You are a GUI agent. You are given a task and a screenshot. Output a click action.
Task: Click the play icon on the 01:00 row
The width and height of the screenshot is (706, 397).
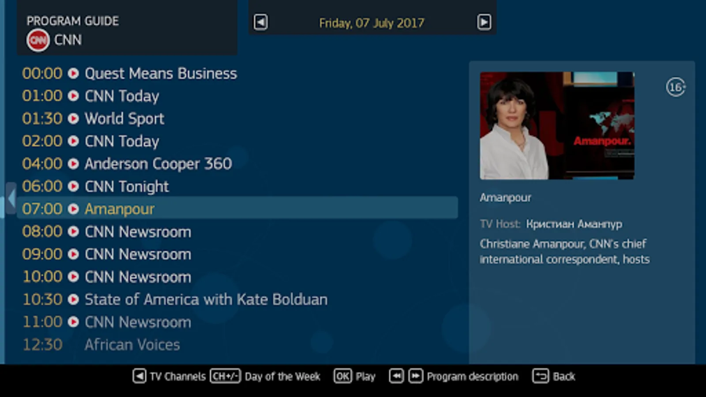point(73,96)
